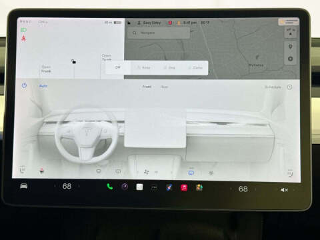Select Camp climate mode
Image resolution: width=320 pixels, height=240 pixels.
click(195, 67)
